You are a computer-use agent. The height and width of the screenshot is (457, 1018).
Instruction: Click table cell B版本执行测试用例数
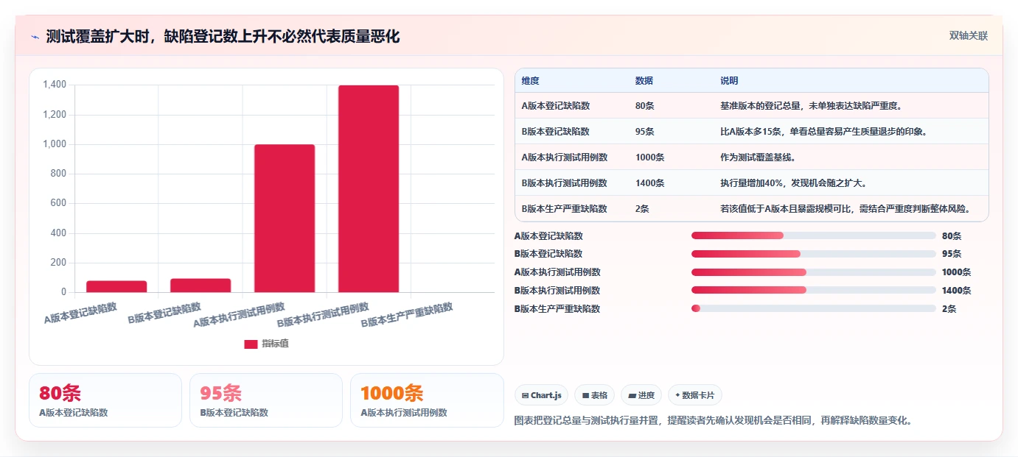(564, 183)
